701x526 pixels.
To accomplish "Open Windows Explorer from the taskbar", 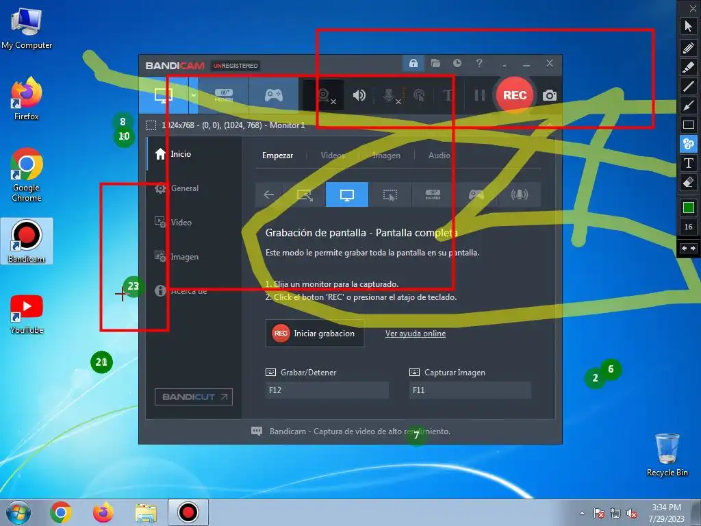I will point(146,512).
